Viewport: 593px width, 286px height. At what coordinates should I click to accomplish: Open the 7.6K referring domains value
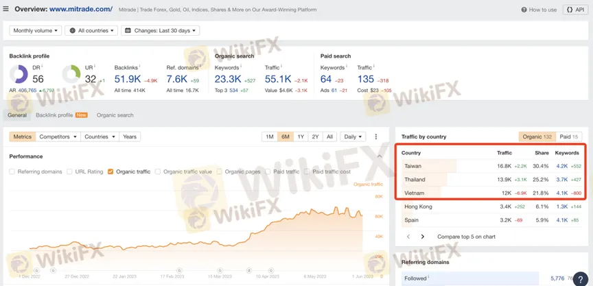(x=177, y=79)
